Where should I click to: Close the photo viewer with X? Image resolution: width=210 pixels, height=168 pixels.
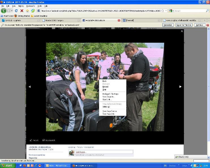182,31
